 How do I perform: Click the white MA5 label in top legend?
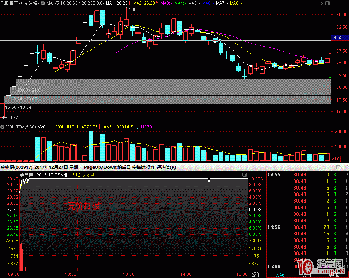pyautogui.click(x=193, y=3)
